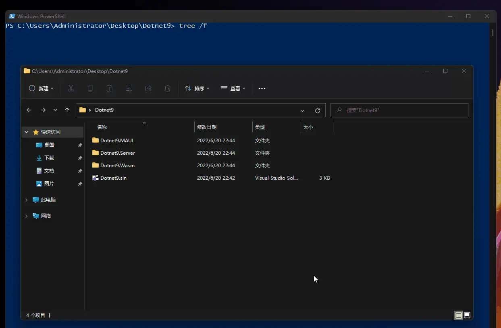Image resolution: width=501 pixels, height=328 pixels.
Task: Click the refresh icon in the address bar
Action: point(317,110)
